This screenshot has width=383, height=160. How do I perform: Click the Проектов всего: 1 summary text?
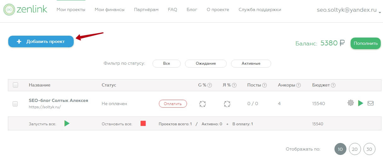tap(175, 124)
